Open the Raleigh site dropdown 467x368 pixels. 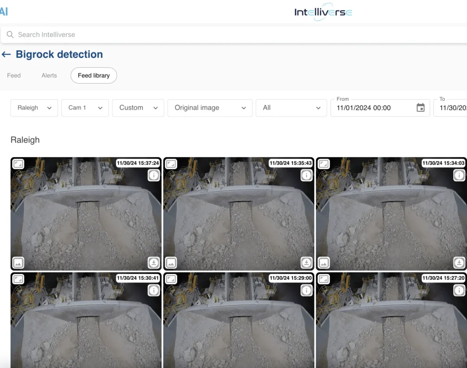coord(34,108)
